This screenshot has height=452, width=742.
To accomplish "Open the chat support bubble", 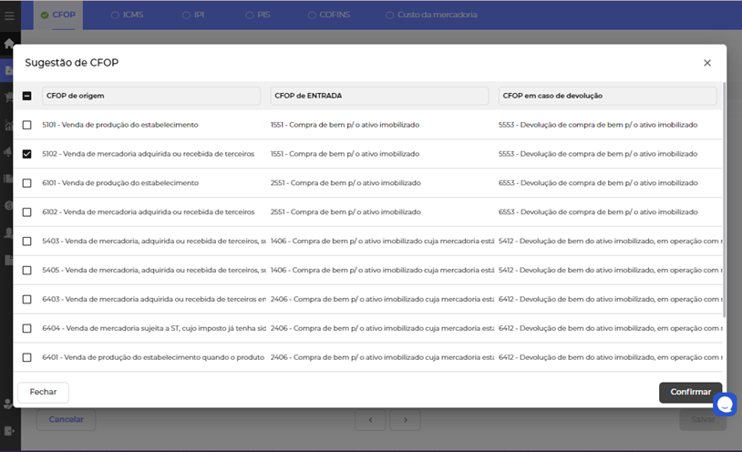I will tap(725, 404).
